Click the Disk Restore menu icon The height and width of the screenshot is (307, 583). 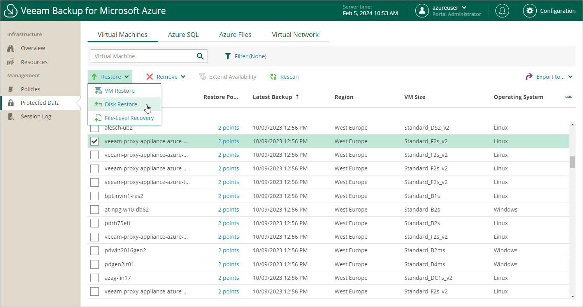98,104
